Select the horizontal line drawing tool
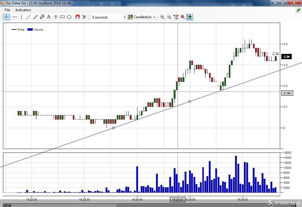This screenshot has height=207, width=302. coord(15,17)
